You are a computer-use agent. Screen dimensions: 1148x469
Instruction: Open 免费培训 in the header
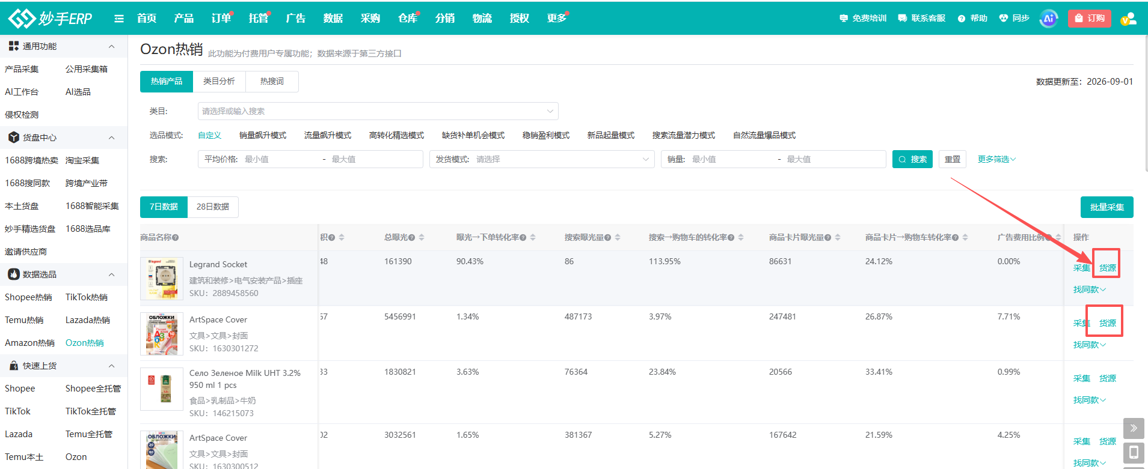pyautogui.click(x=863, y=18)
